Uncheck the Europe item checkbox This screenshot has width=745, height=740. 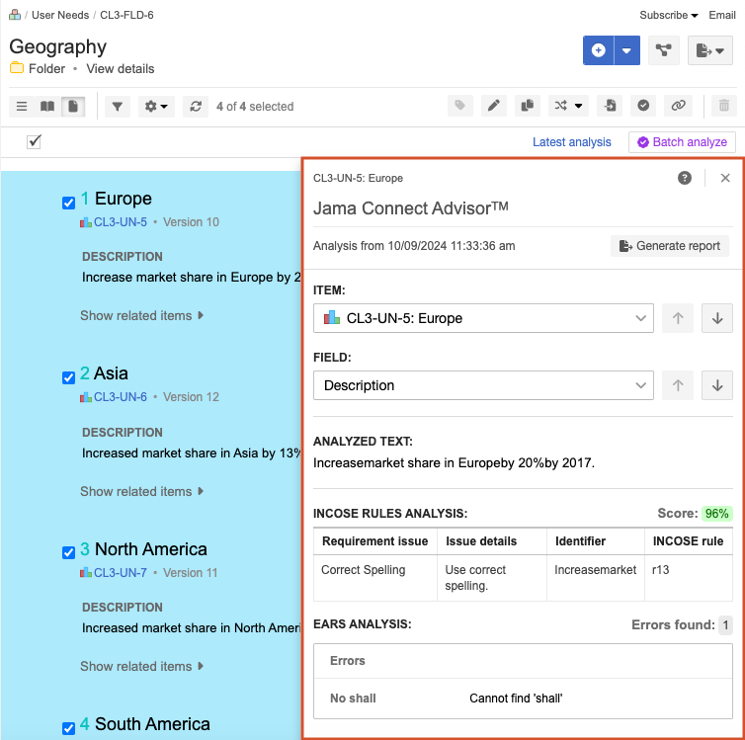click(x=68, y=203)
